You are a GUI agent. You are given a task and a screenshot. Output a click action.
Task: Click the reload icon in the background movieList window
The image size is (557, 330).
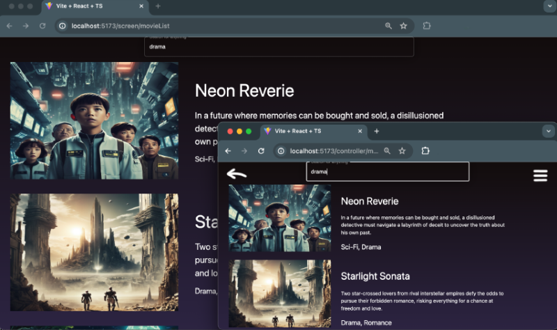42,26
